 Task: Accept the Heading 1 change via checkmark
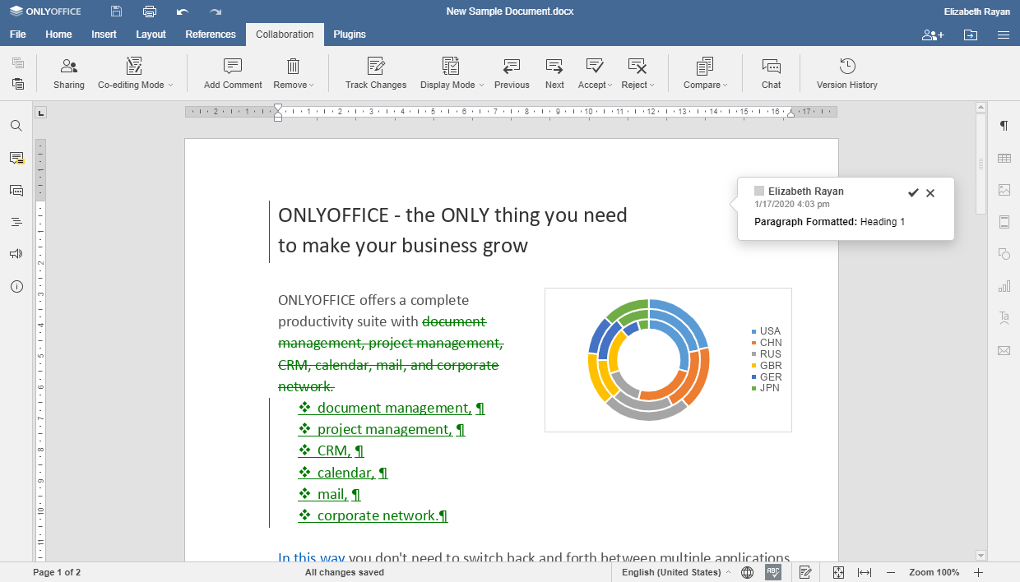coord(913,192)
